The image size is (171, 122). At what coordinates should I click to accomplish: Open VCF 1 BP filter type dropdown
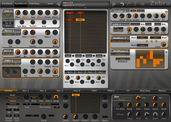pos(8,54)
